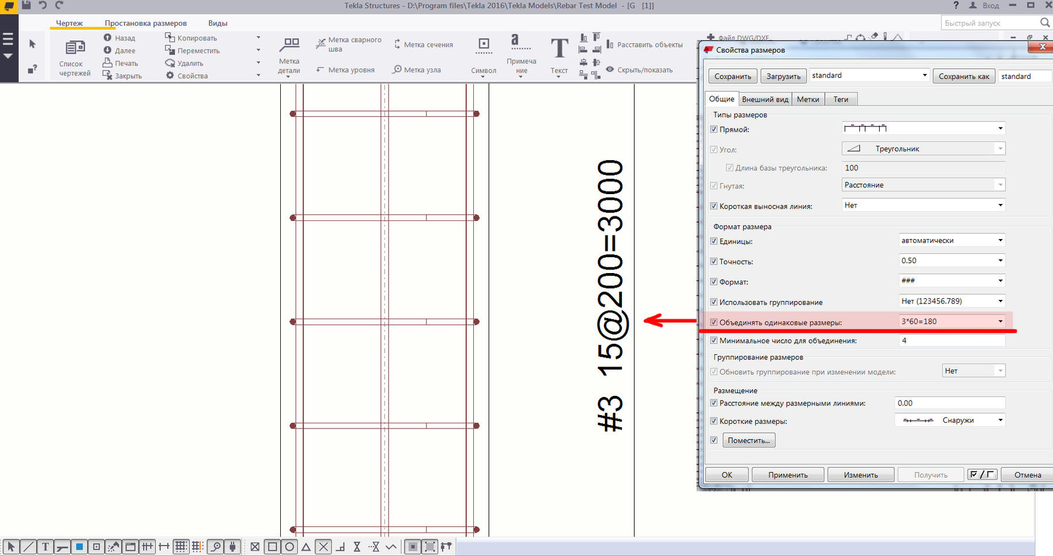Click the level mark (Метка уровня) icon
Screen dimensions: 1053x556
[x=320, y=70]
